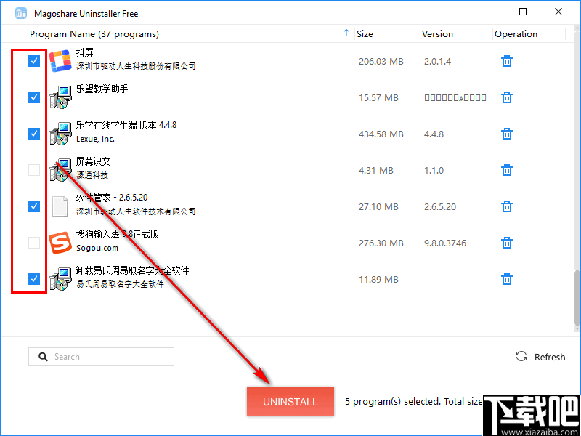Click the ascending sort arrow beside Program Name
Viewport: 581px width, 436px height.
[x=346, y=33]
